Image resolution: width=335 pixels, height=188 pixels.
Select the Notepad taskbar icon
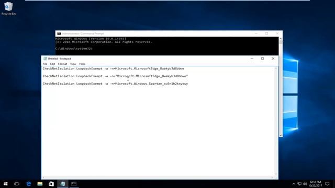[x=63, y=184]
